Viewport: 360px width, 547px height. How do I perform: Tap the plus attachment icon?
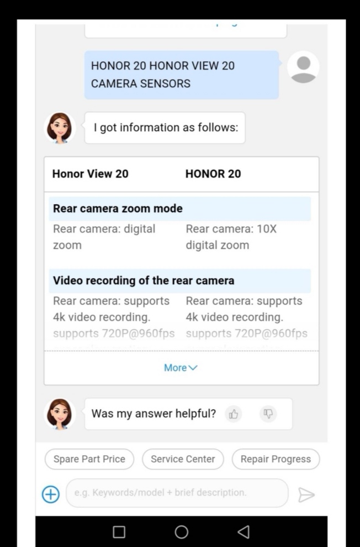(51, 494)
